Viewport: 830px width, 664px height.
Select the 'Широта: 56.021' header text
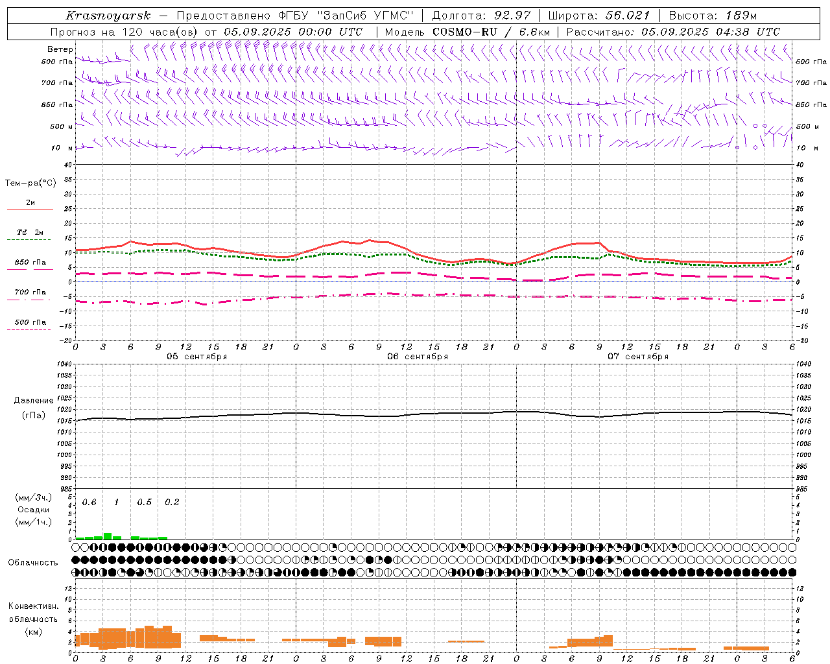[599, 16]
